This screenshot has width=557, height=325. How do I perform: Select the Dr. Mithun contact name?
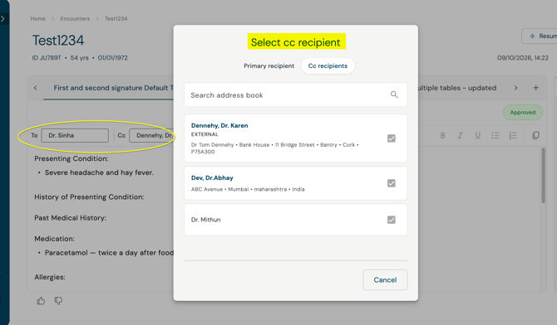point(205,220)
